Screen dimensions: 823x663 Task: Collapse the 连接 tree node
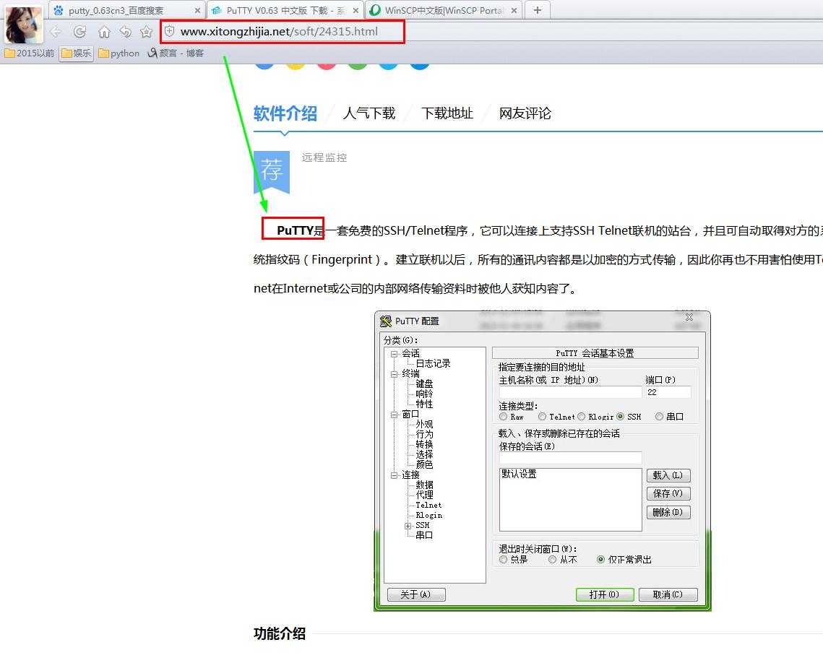click(x=395, y=475)
